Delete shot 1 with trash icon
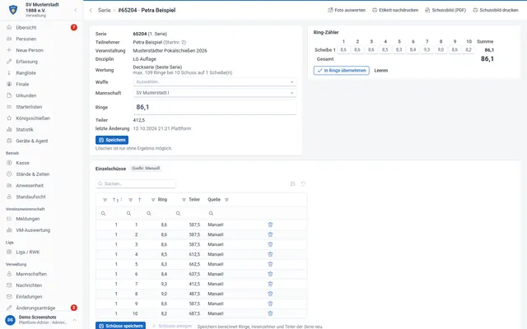Image resolution: width=527 pixels, height=329 pixels. click(270, 225)
